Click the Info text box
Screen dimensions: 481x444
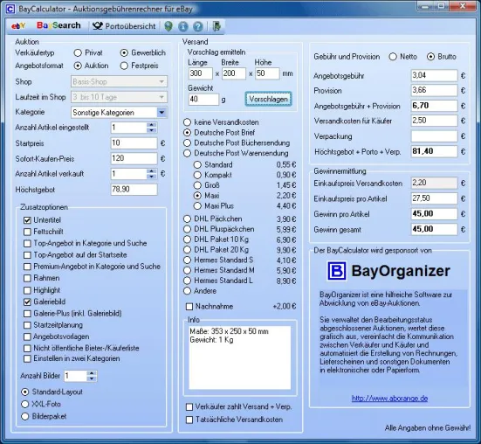tap(240, 357)
